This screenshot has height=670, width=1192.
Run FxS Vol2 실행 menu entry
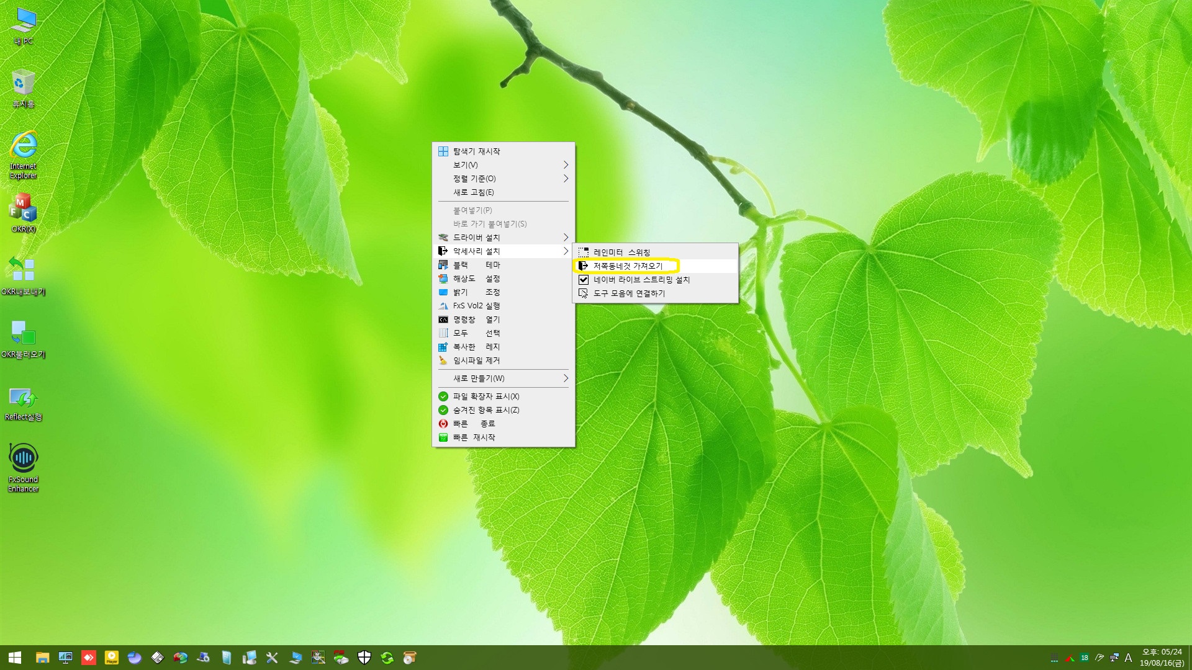(x=503, y=306)
